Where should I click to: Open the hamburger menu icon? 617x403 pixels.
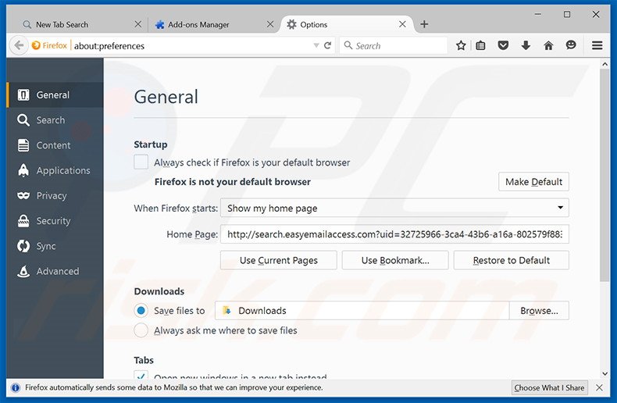click(597, 45)
